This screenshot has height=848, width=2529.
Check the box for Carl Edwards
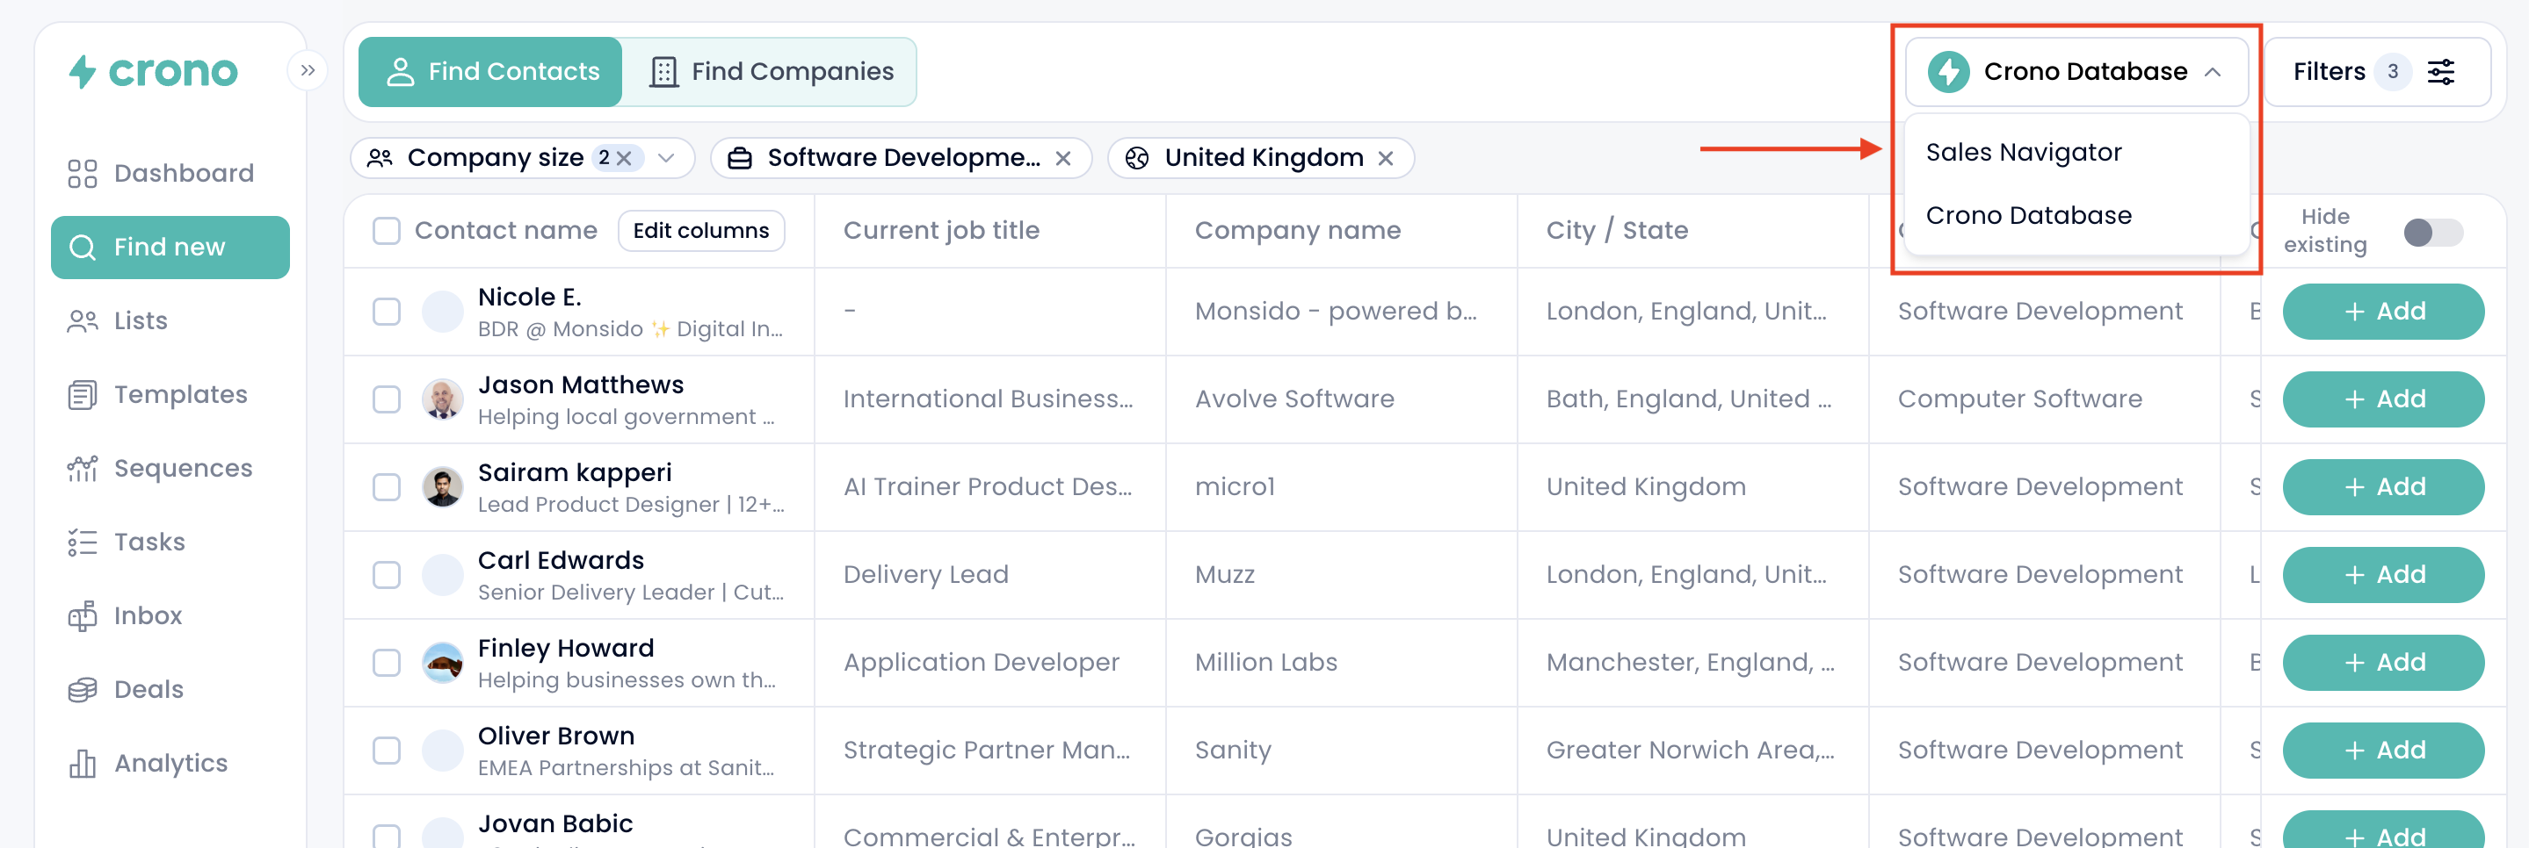(387, 576)
